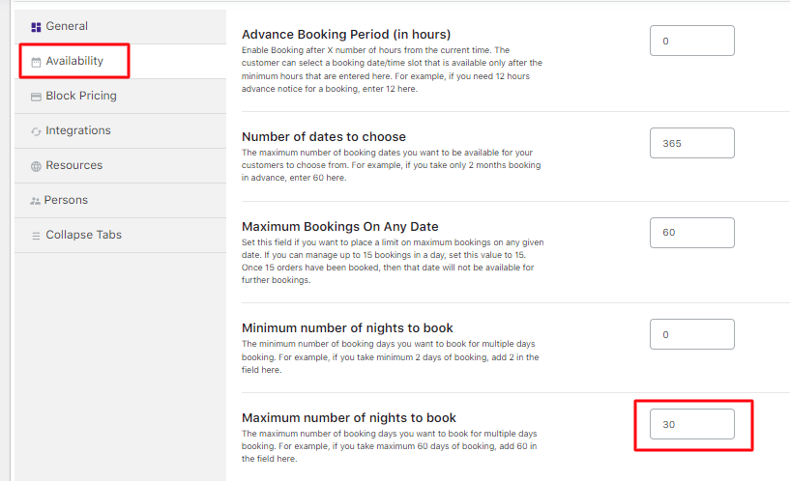The width and height of the screenshot is (790, 481).
Task: Click the description about 2 months booking in advance
Action: (x=391, y=165)
